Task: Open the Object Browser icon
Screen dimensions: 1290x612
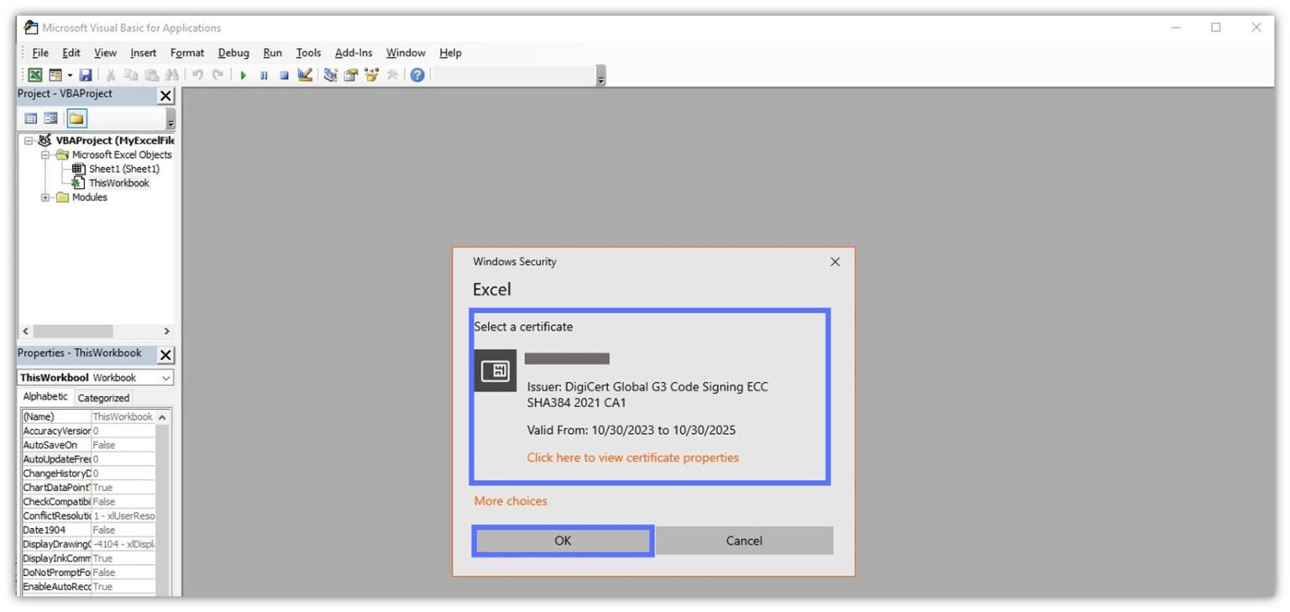Action: (372, 75)
